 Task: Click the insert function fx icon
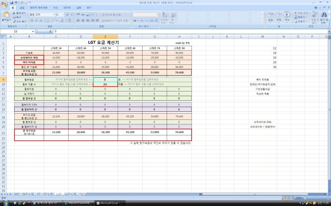tap(50, 32)
